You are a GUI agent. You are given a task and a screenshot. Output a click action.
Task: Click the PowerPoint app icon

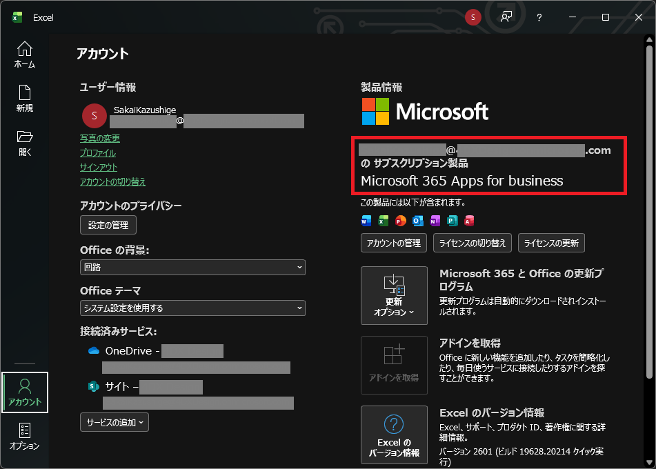coord(400,221)
